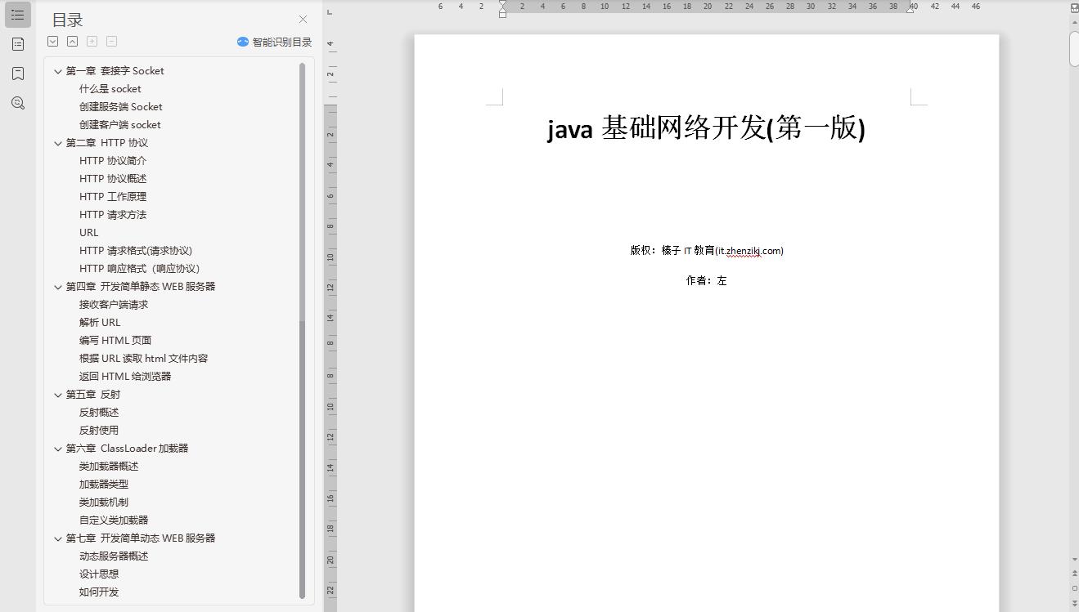
Task: Select 类加载器概述 in the outline
Action: coord(109,467)
